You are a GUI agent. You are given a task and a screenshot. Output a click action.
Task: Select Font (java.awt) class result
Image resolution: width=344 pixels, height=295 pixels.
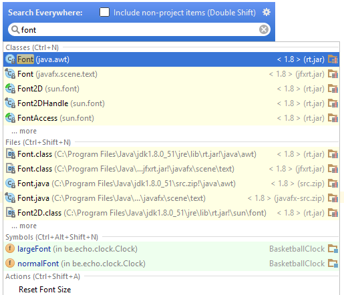172,59
